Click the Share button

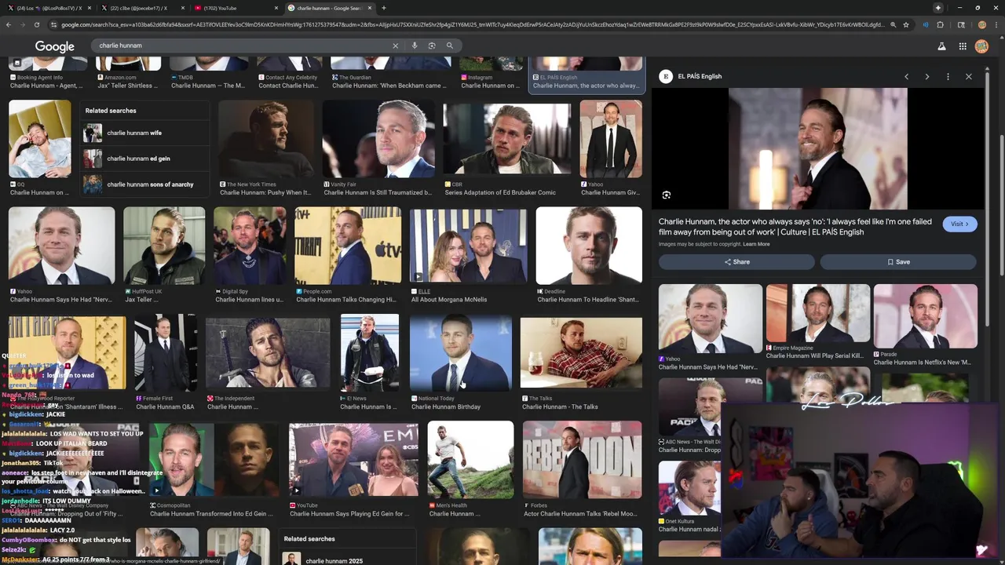tap(736, 261)
